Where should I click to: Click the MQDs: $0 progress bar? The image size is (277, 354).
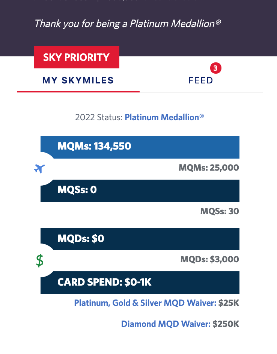point(140,239)
